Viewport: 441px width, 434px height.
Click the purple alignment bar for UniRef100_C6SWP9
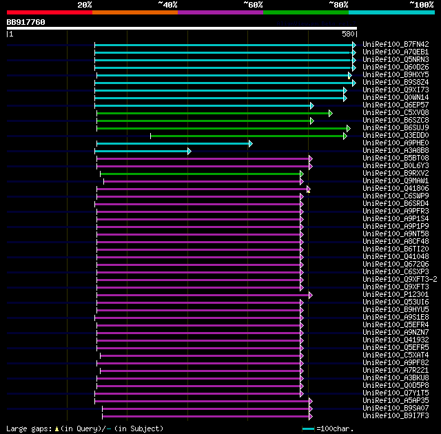pos(198,196)
